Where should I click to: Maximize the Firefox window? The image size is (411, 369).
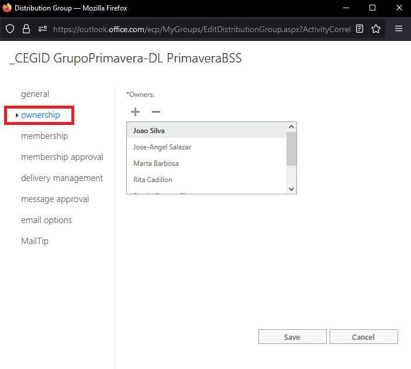[372, 8]
